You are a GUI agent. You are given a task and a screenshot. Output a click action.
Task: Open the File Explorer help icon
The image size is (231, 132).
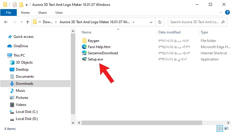click(x=227, y=13)
